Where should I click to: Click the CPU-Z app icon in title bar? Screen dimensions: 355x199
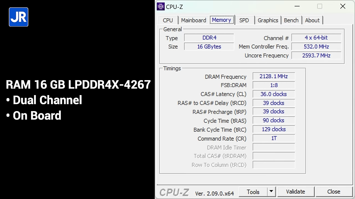(161, 7)
